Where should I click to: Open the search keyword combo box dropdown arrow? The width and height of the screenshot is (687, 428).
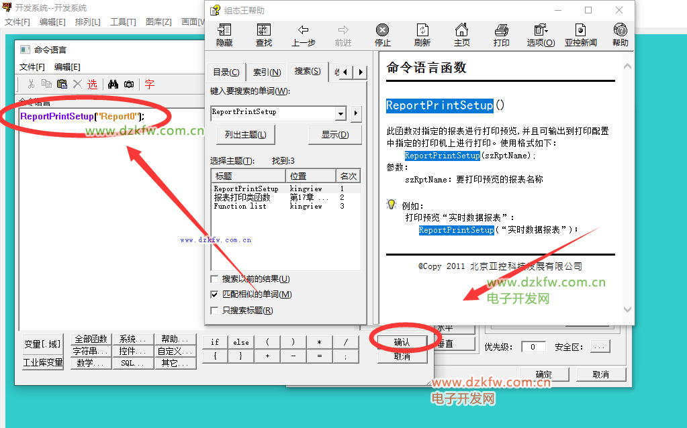(x=340, y=113)
